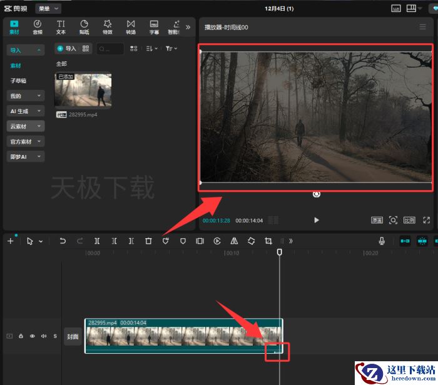Open the keyboard shortcuts icon
Image resolution: width=438 pixels, height=385 pixels.
pyautogui.click(x=396, y=8)
